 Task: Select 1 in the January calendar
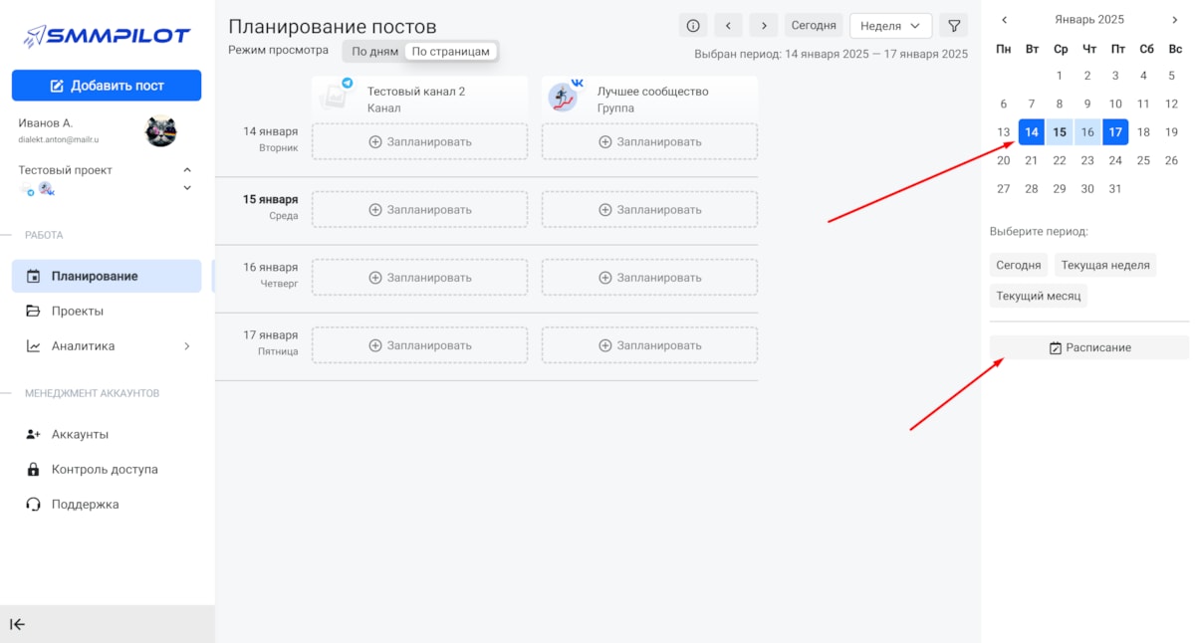(1060, 76)
